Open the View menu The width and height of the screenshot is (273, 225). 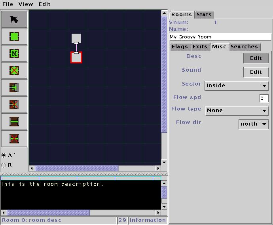click(26, 4)
